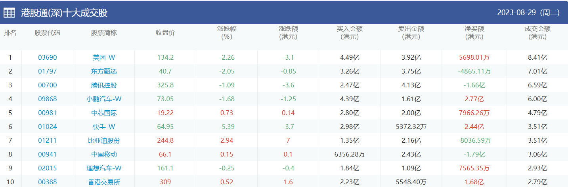This screenshot has height=187, width=568.
Task: Click stock code 00941
Action: tap(48, 154)
